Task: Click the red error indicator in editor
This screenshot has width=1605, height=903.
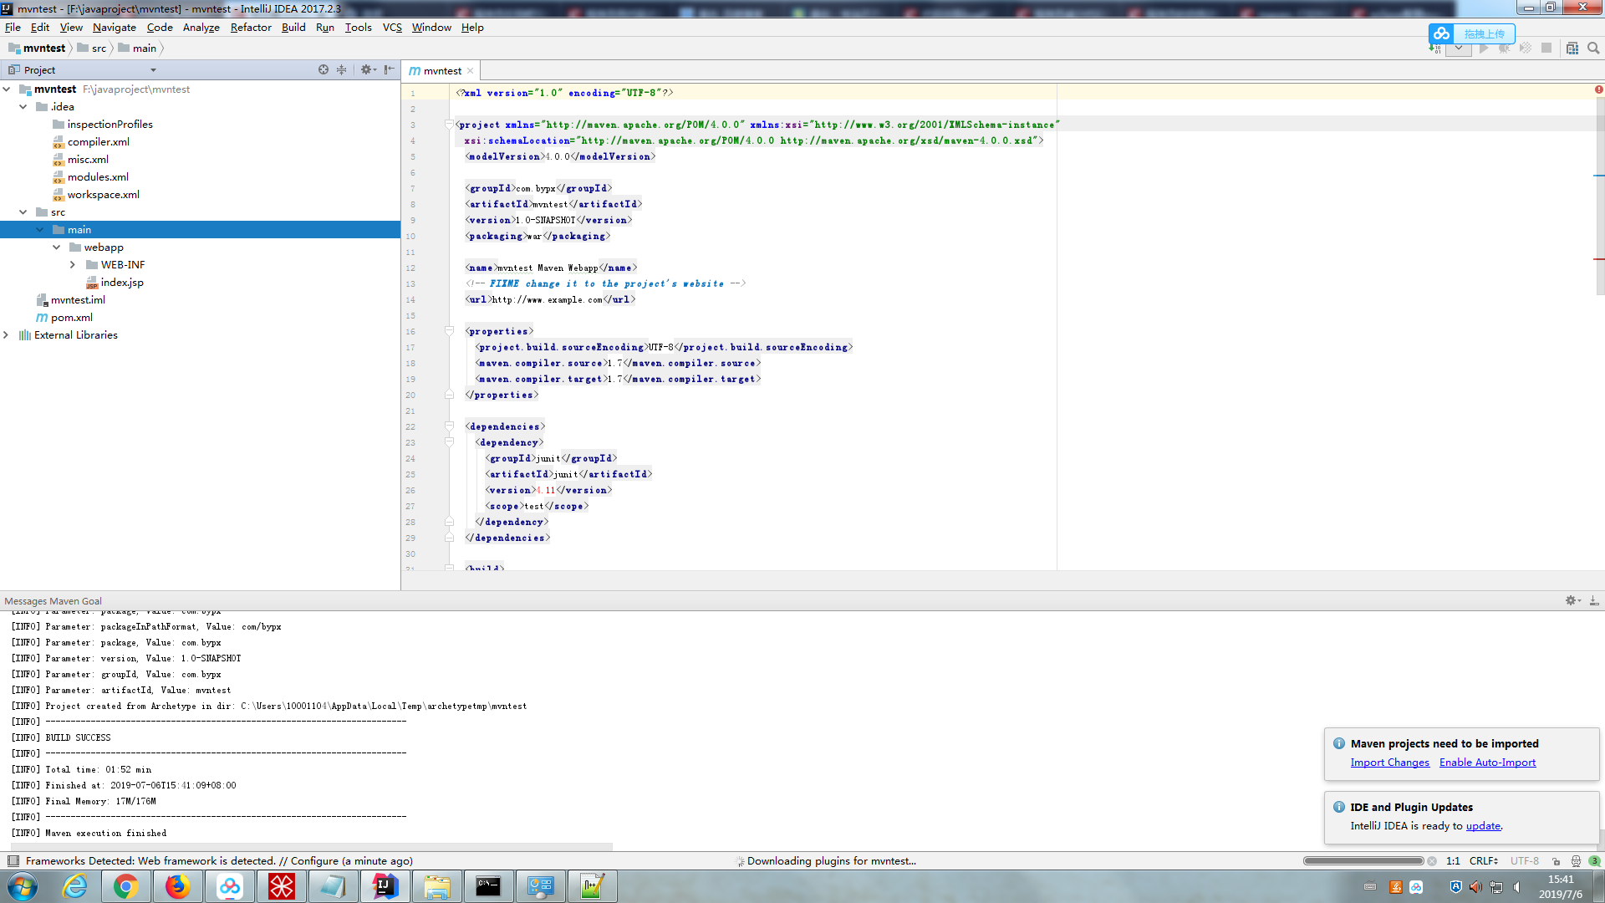Action: point(1598,89)
